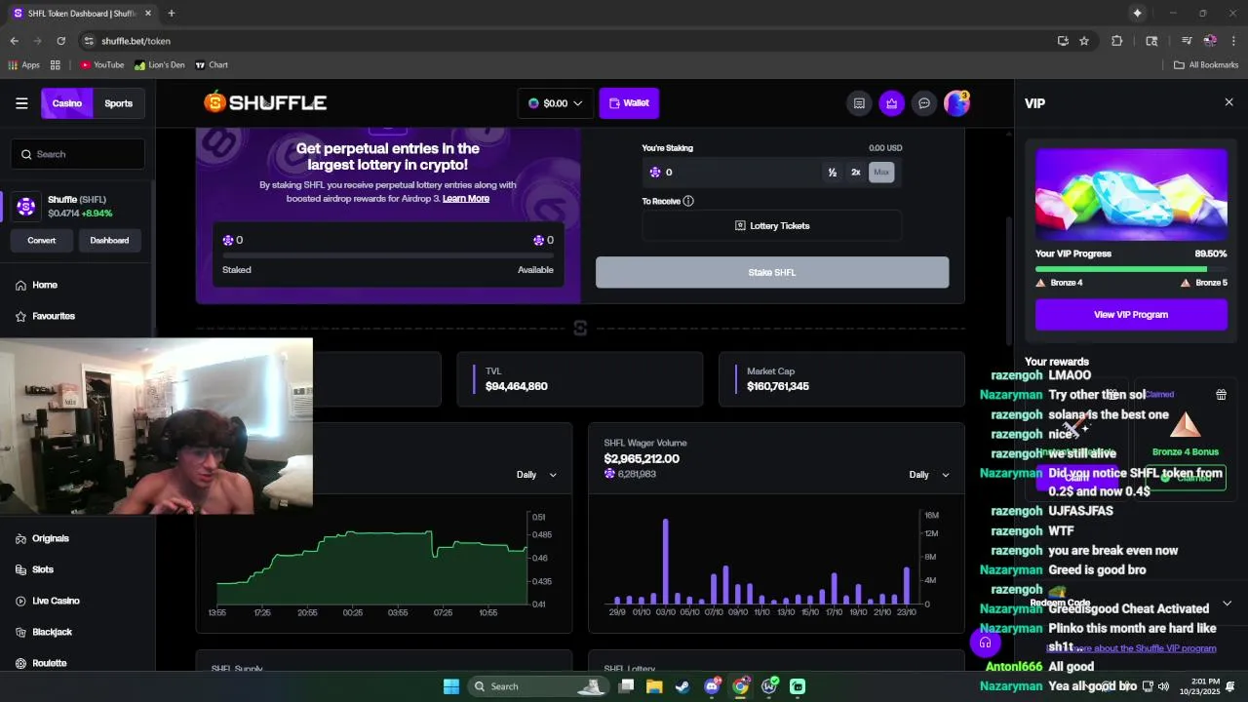
Task: Click the sidebar Search field
Action: pos(79,154)
